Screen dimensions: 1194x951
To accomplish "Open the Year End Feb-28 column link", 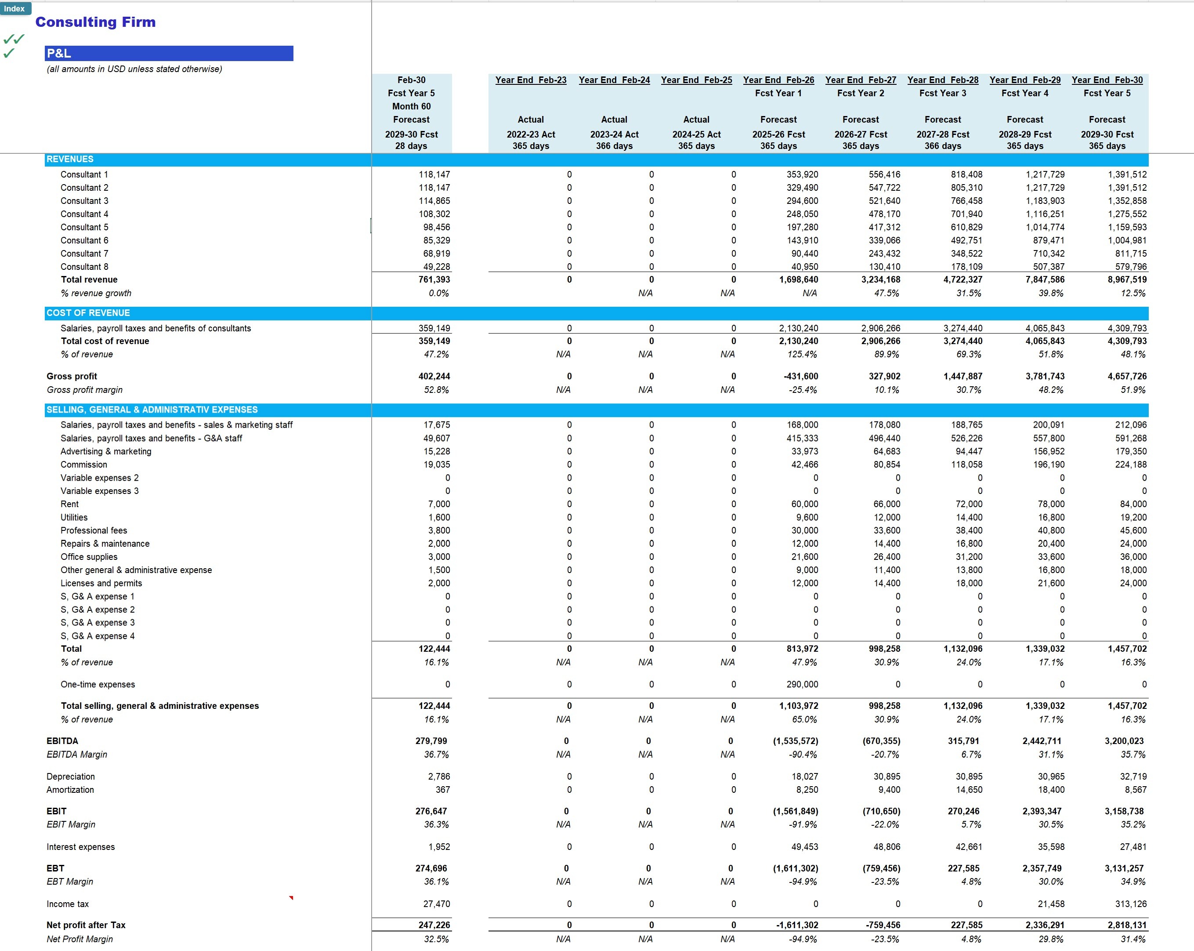I will coord(943,80).
